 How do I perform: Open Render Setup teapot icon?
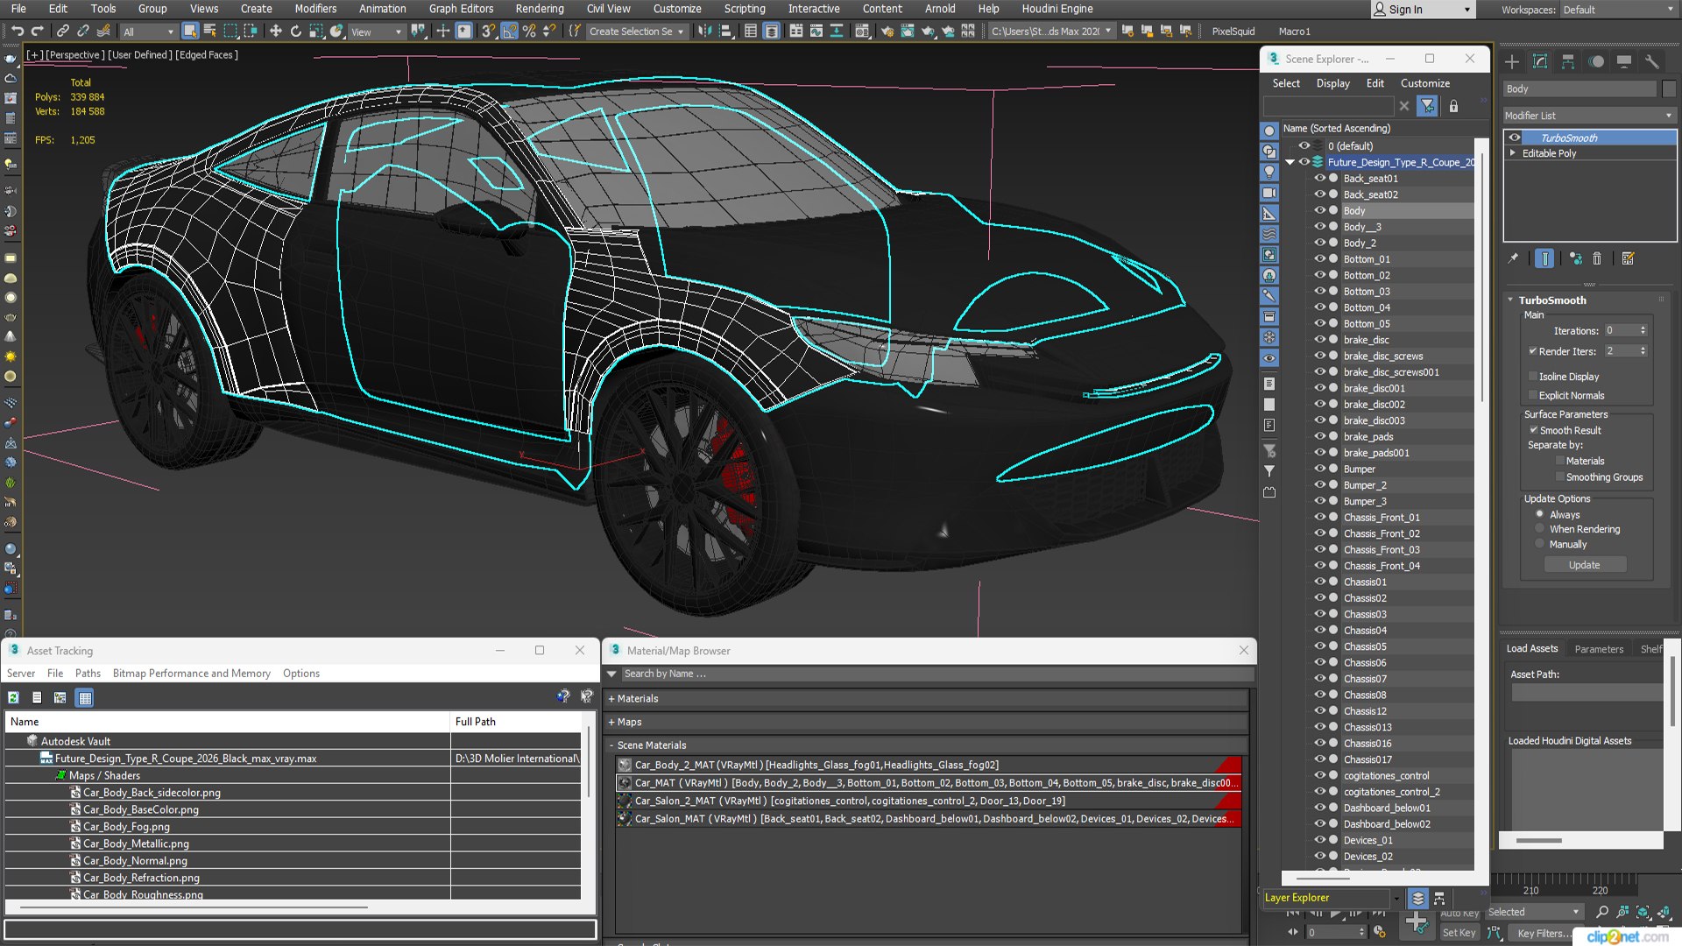pyautogui.click(x=887, y=32)
